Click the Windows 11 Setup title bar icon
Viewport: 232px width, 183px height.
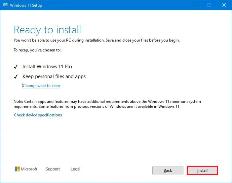pyautogui.click(x=6, y=5)
